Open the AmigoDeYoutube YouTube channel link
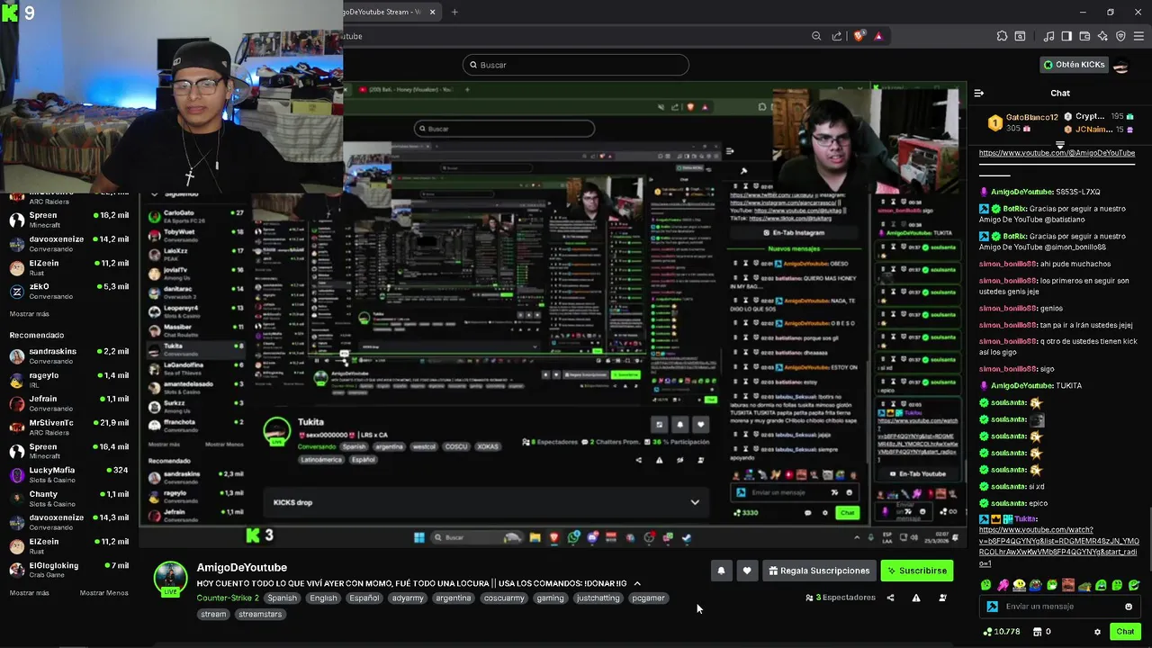1152x648 pixels. [1057, 153]
